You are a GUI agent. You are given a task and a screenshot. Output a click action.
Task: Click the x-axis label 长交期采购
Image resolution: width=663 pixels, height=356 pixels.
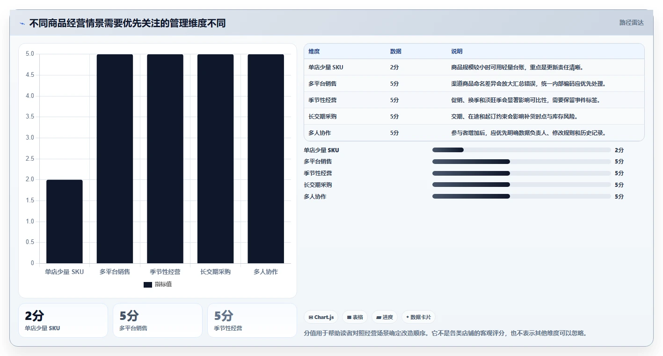(215, 272)
